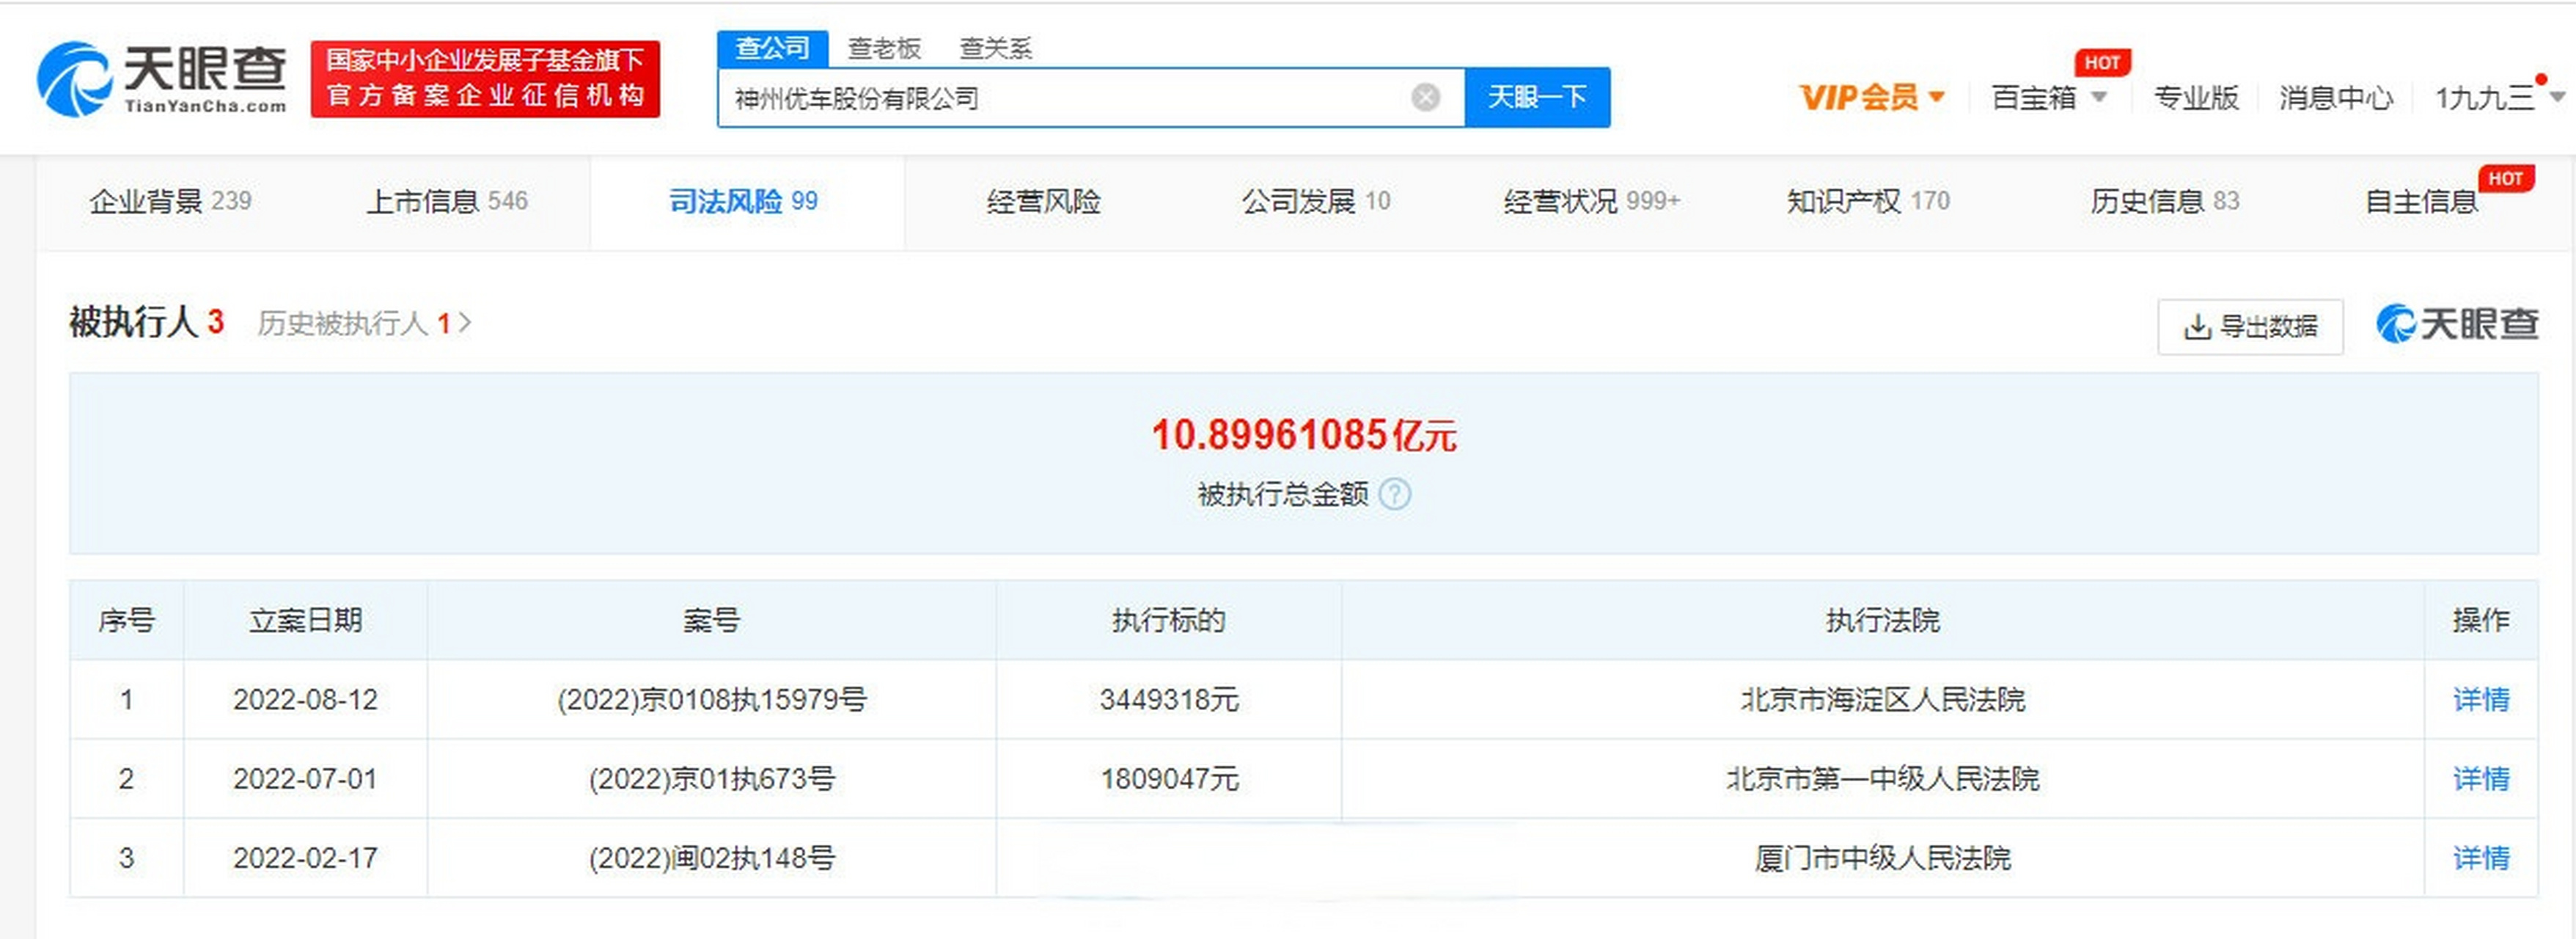Click the amount 3449318元
Image resolution: width=2576 pixels, height=939 pixels.
click(1169, 700)
